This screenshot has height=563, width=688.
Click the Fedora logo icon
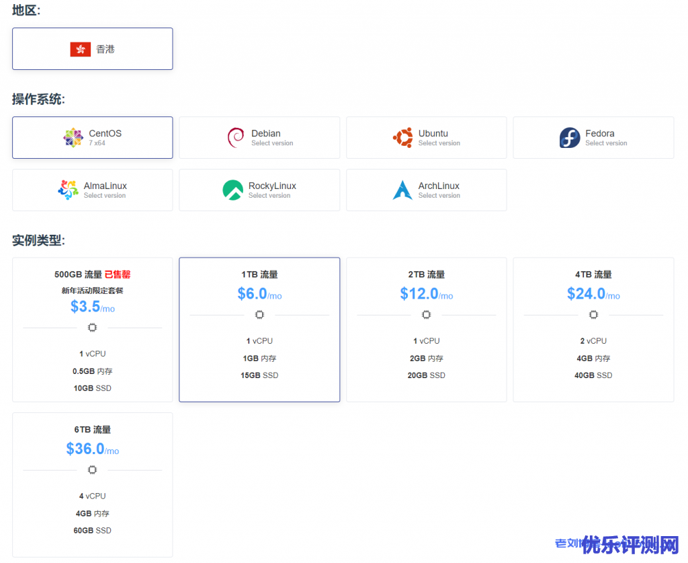pyautogui.click(x=570, y=138)
